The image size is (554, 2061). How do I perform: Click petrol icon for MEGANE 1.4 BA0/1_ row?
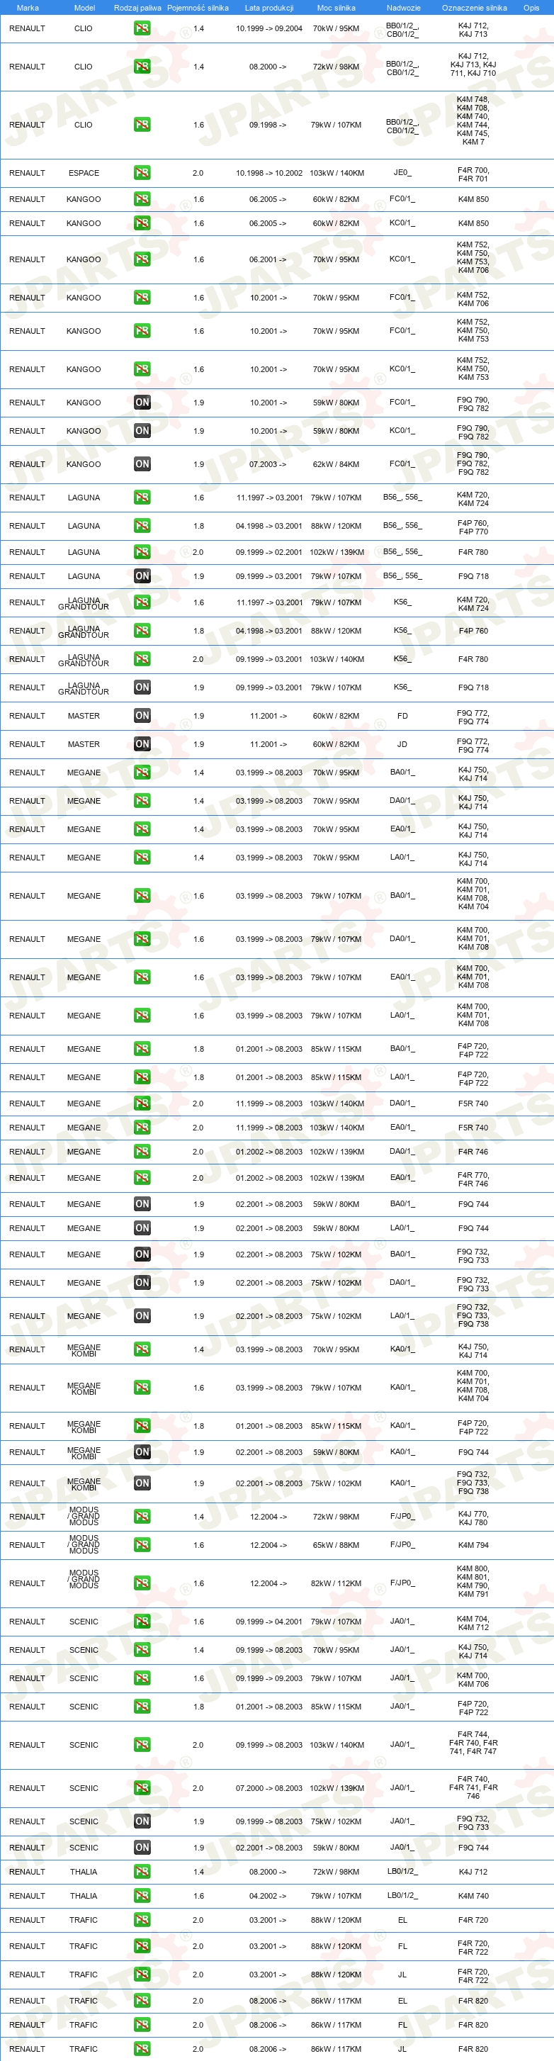pyautogui.click(x=142, y=773)
